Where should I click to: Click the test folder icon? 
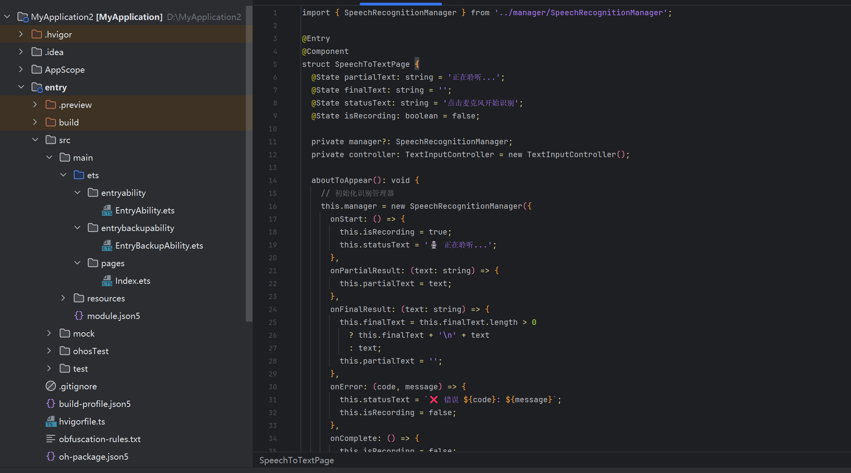(x=65, y=369)
